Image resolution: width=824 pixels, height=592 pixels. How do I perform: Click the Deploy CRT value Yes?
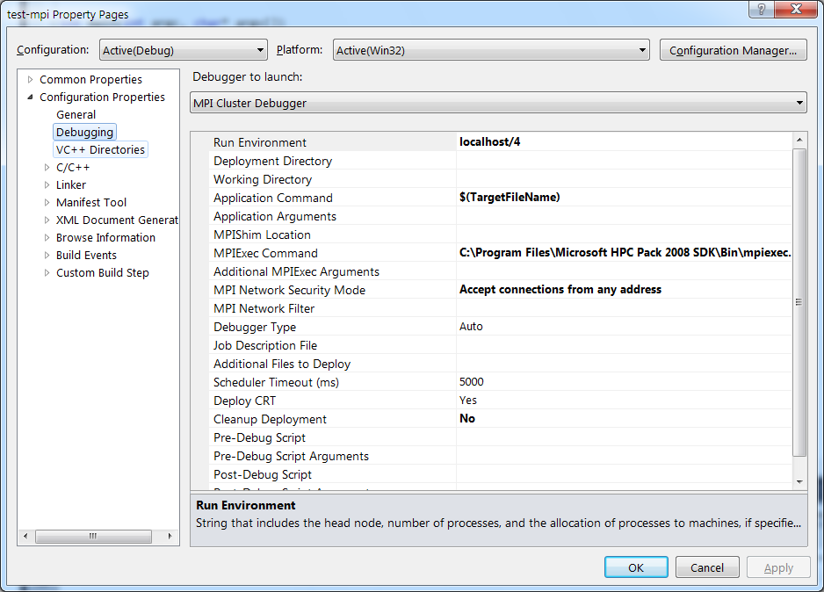[467, 401]
